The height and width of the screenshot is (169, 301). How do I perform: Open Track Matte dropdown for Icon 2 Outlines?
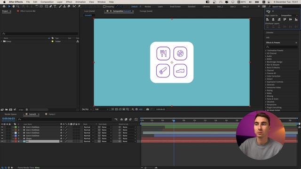(x=107, y=130)
